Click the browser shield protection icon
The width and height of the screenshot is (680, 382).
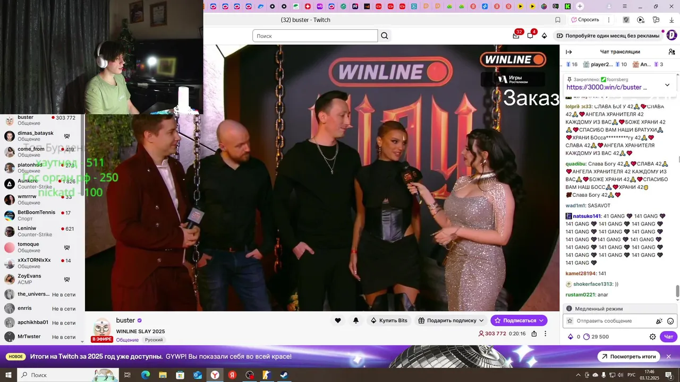[626, 20]
